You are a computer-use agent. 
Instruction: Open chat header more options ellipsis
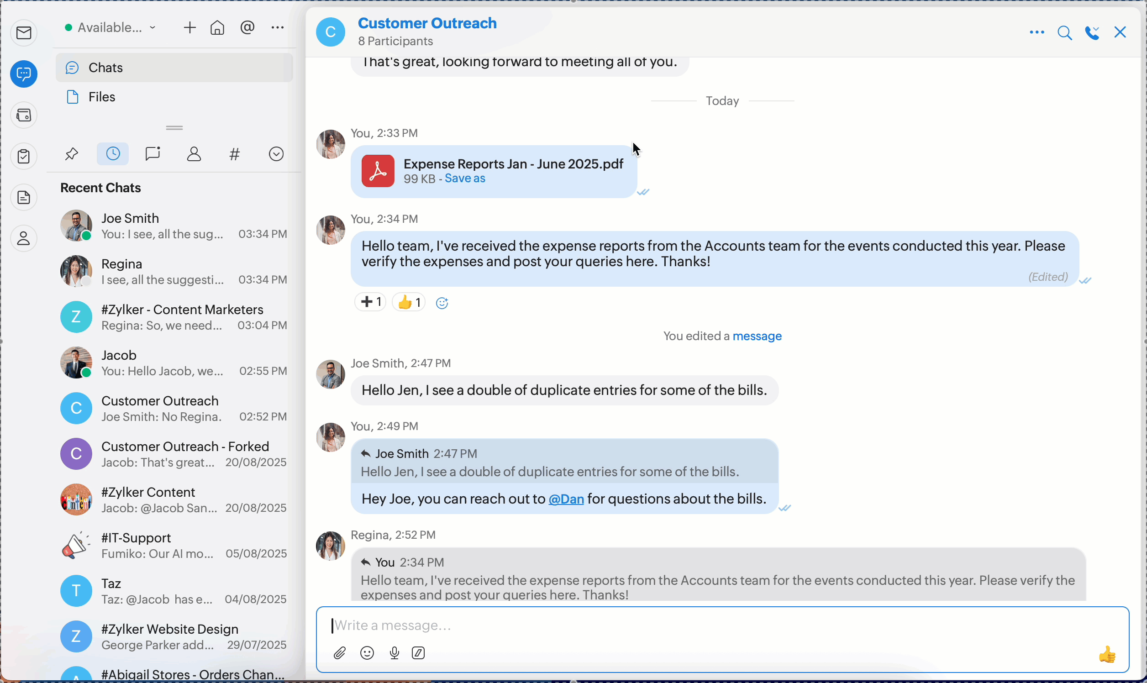click(x=1037, y=32)
